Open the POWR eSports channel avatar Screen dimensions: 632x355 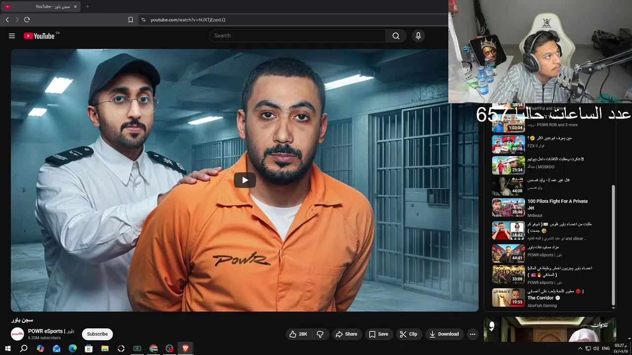(x=17, y=334)
